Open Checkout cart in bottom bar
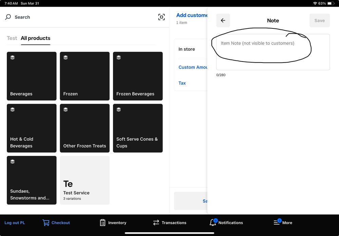The width and height of the screenshot is (339, 236). [56, 222]
